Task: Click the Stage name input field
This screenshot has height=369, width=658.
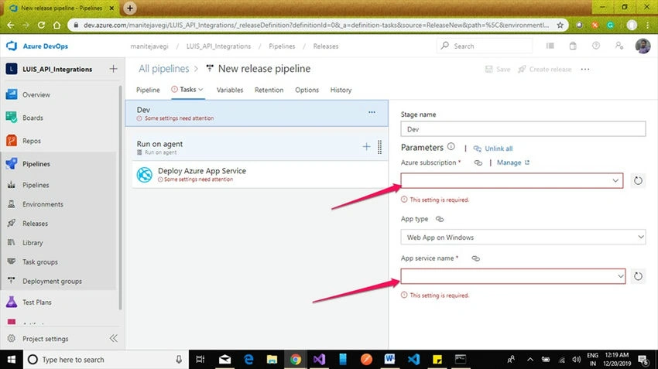Action: click(x=523, y=129)
